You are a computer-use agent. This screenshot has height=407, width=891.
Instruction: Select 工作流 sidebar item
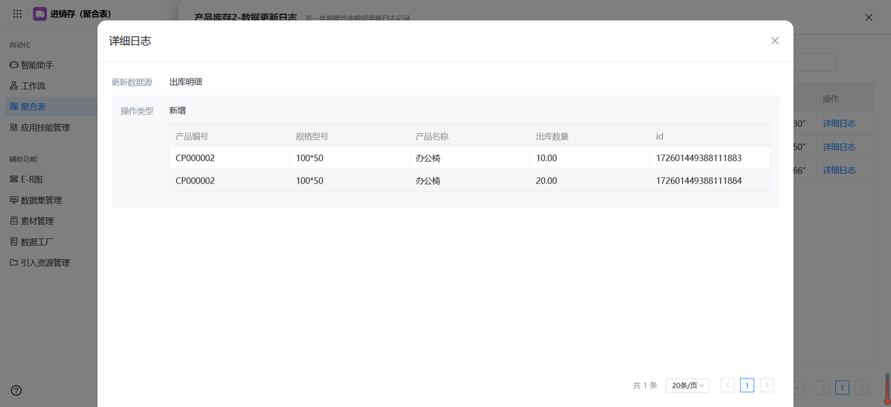33,86
